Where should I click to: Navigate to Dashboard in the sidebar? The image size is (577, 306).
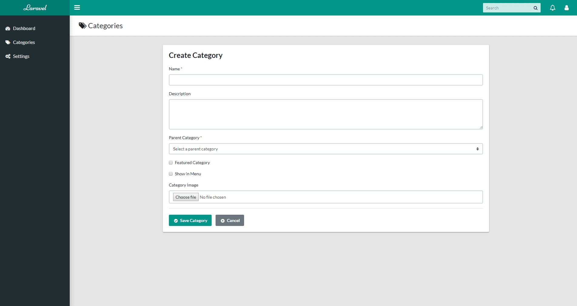click(x=24, y=28)
